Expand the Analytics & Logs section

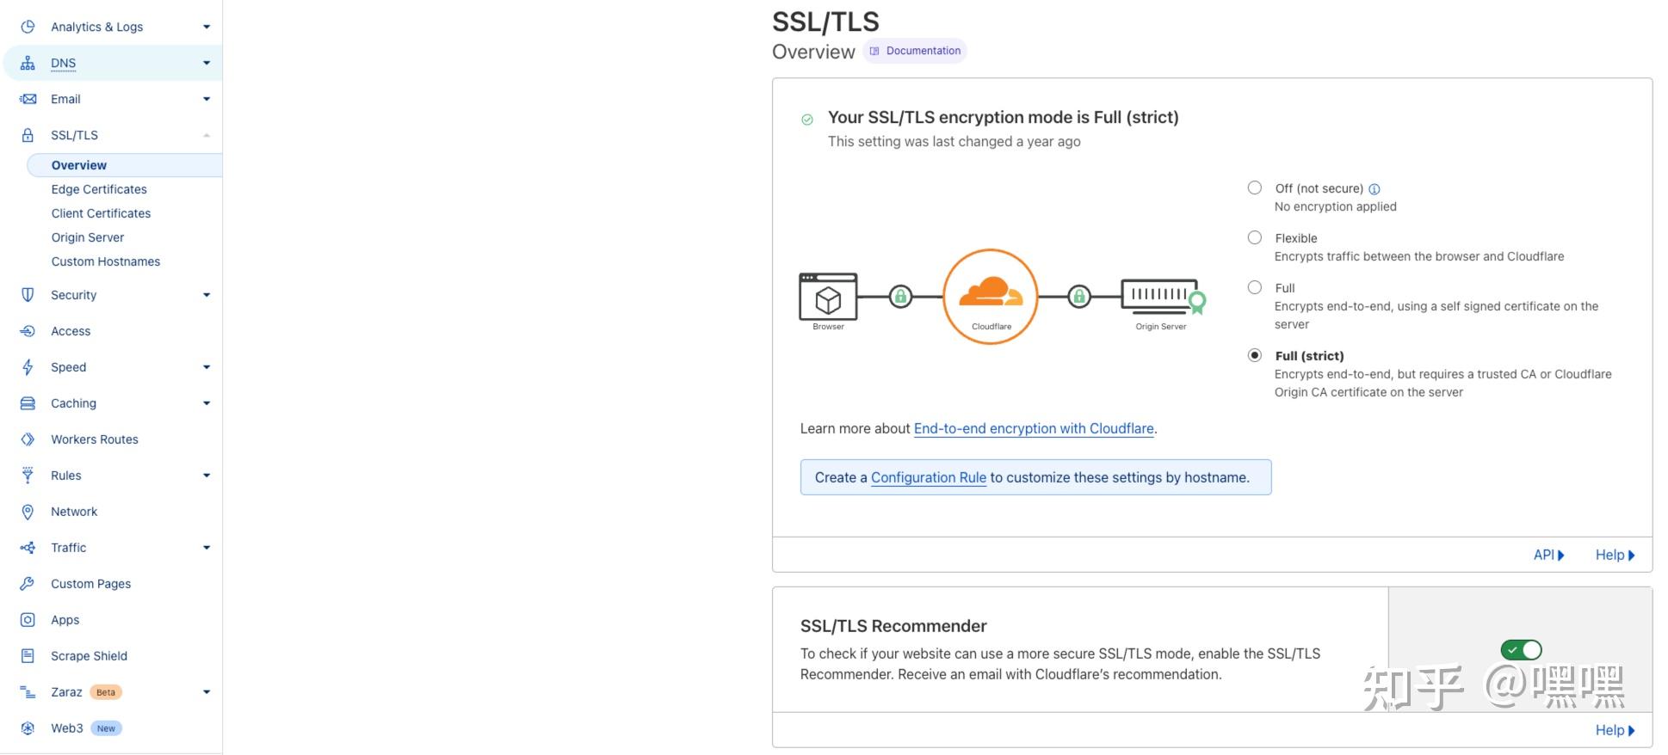tap(207, 27)
